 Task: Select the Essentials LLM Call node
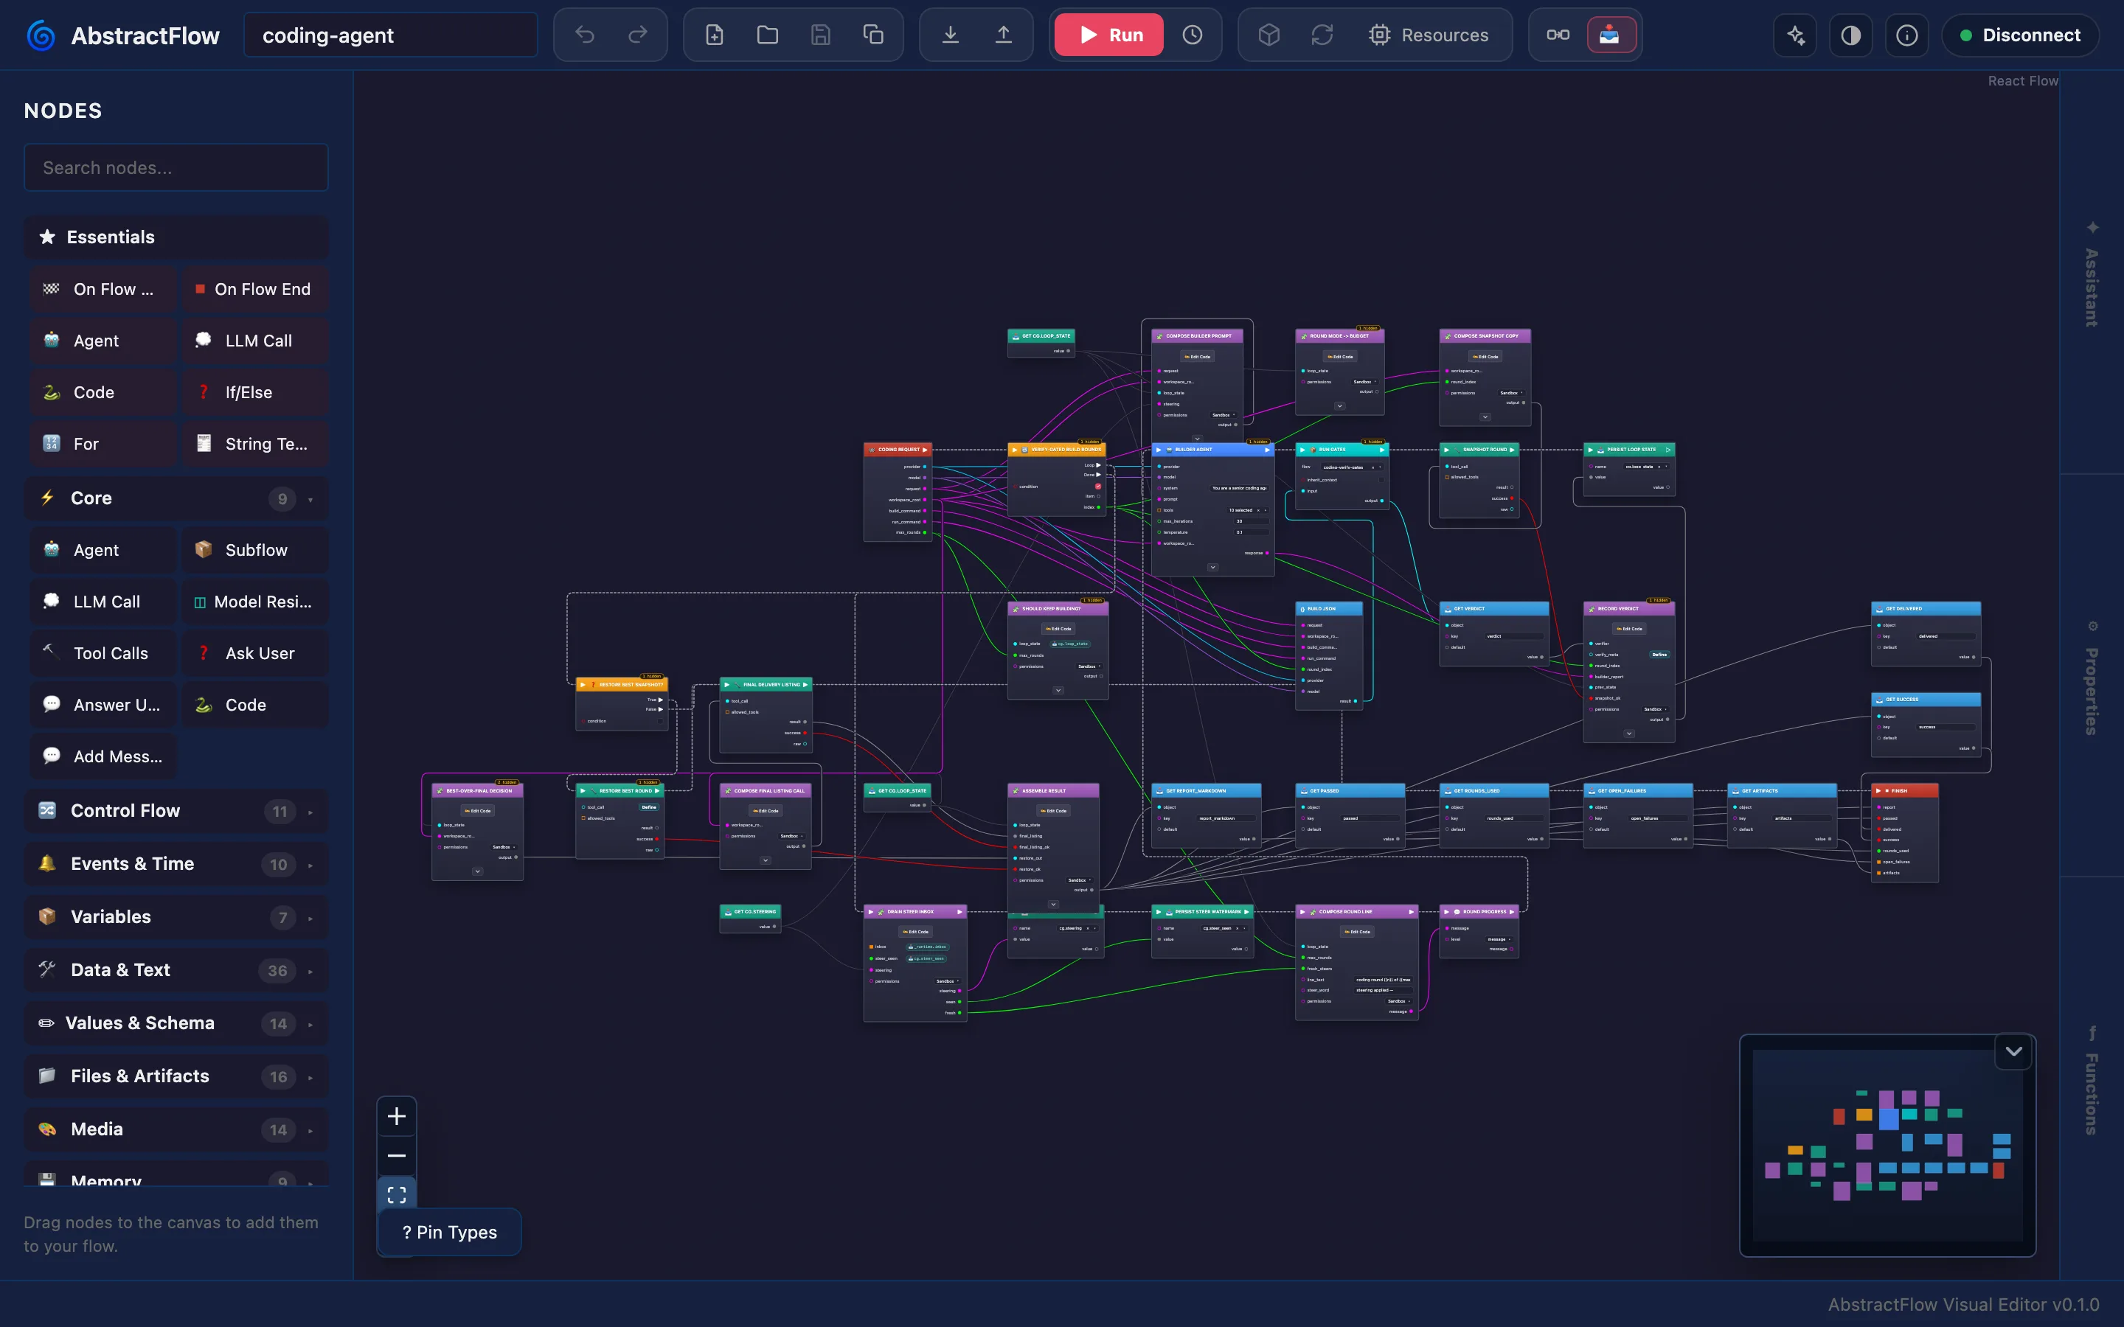click(255, 341)
